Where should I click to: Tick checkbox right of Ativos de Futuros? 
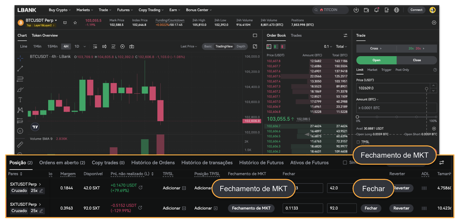[345, 163]
